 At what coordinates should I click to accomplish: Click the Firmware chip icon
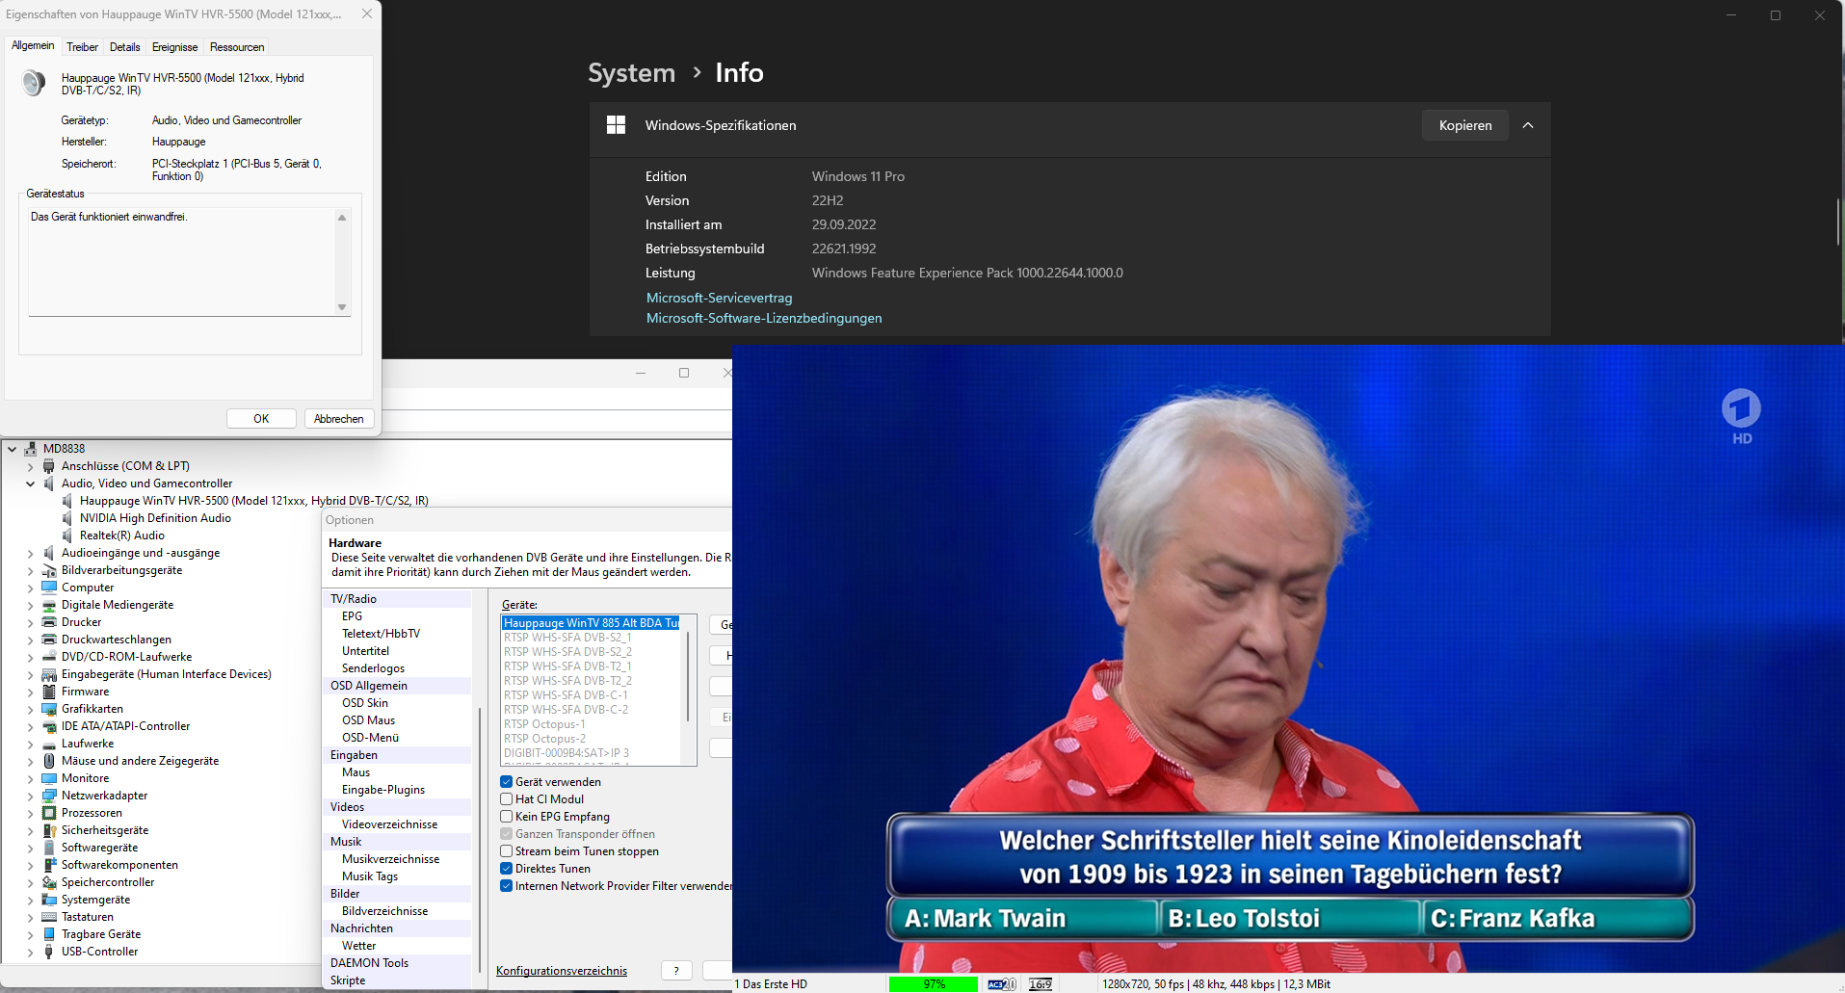[49, 692]
